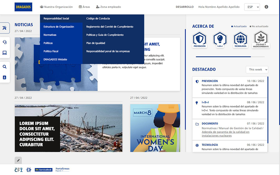
Task: Open the ESP language dropdown
Action: 252,7
